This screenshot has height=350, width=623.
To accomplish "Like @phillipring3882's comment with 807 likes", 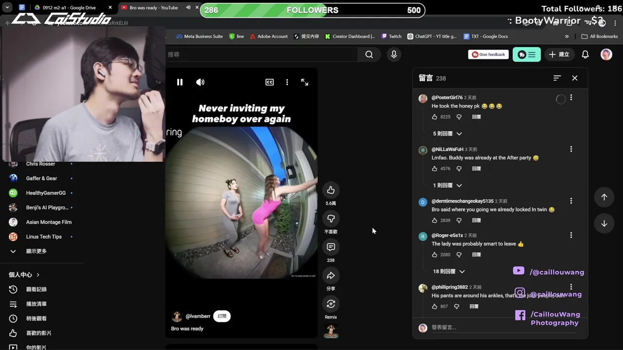I will click(435, 306).
